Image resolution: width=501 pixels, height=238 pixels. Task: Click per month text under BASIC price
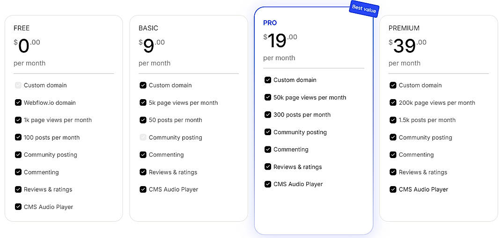(155, 63)
